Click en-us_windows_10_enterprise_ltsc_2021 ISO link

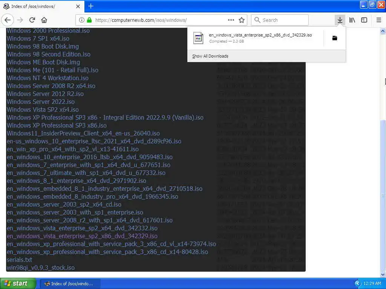(x=94, y=141)
